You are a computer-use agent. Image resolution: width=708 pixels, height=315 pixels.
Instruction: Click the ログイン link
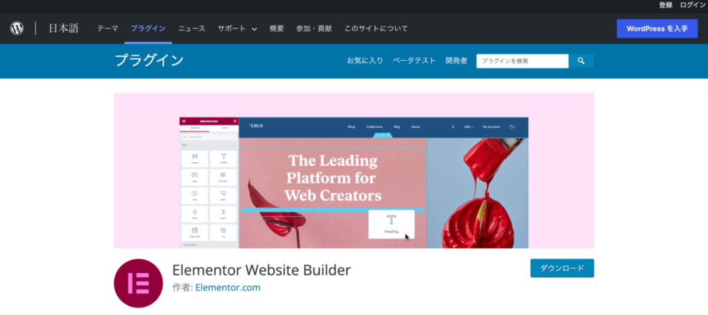[692, 5]
